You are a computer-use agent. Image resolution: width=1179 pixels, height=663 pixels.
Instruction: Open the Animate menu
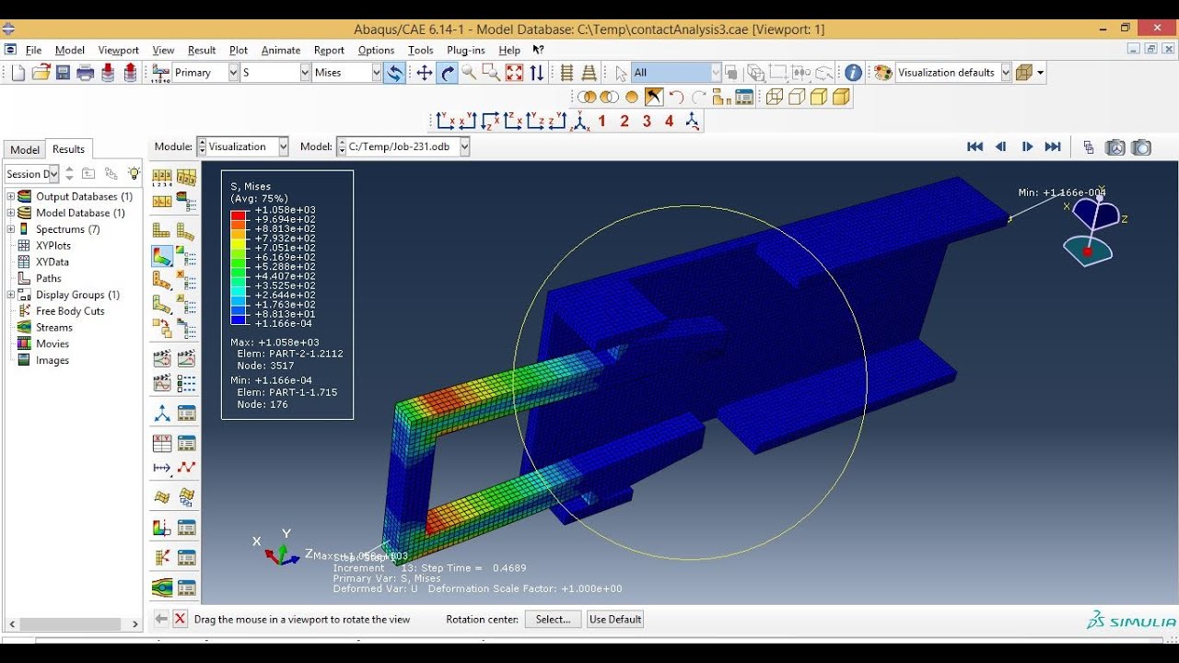[x=281, y=51]
